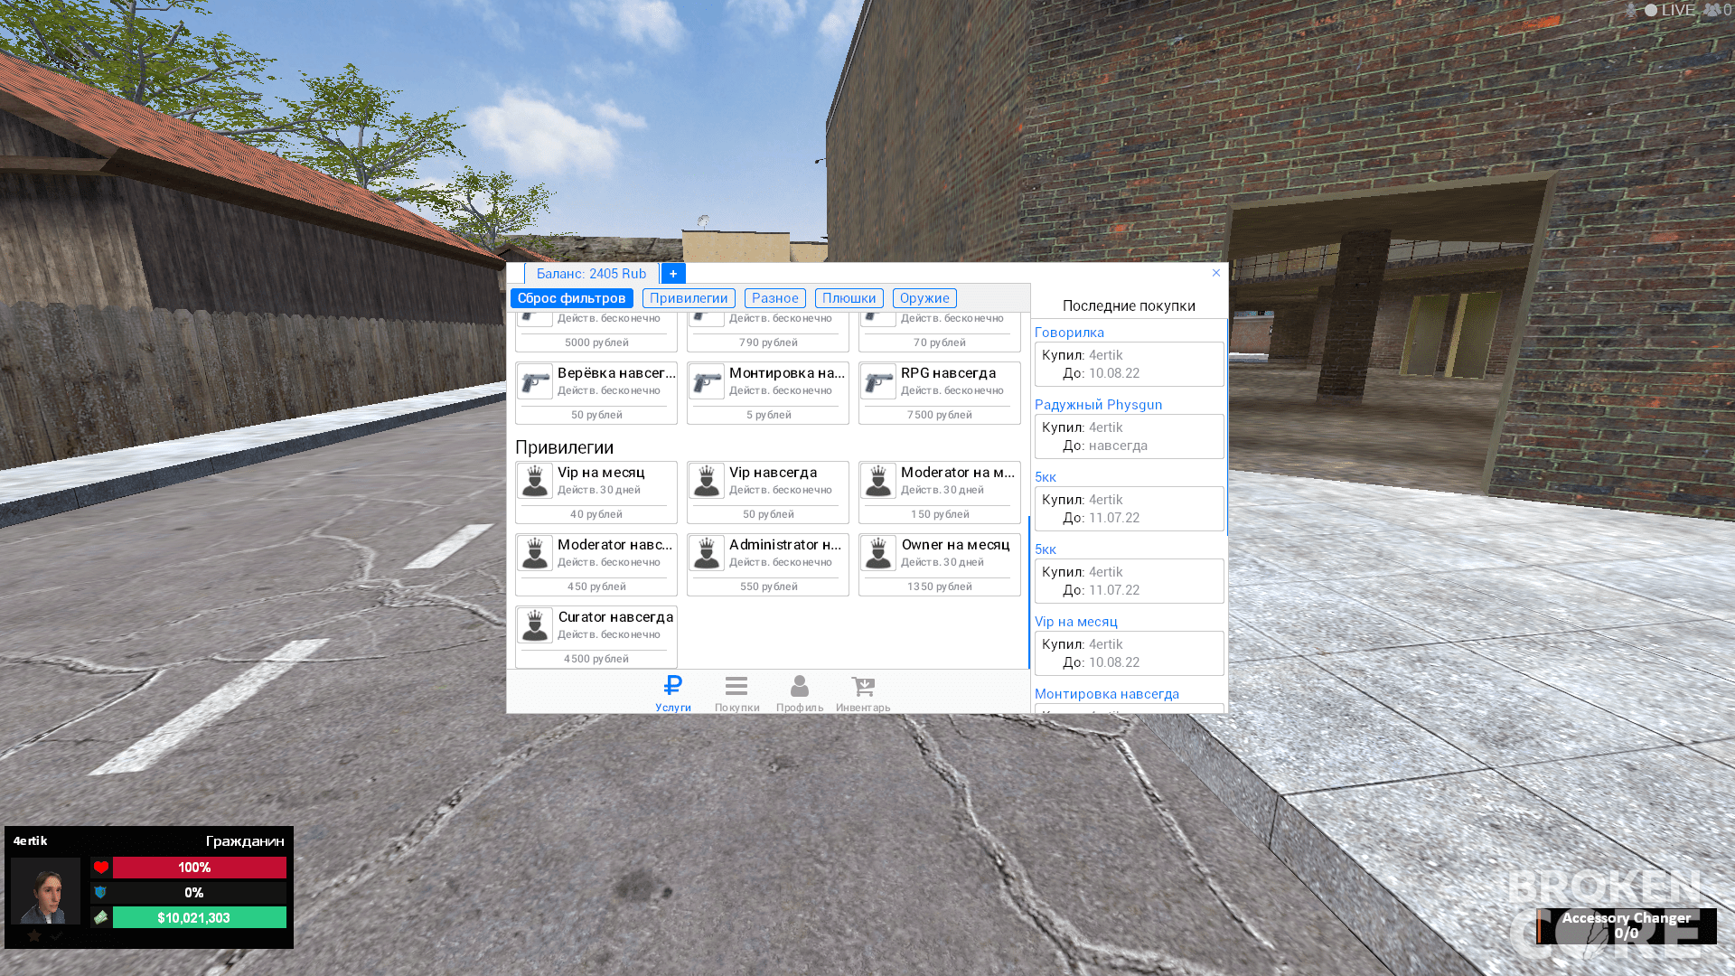Click the LIVE indicator at top right
The width and height of the screenshot is (1735, 976).
click(x=1670, y=10)
